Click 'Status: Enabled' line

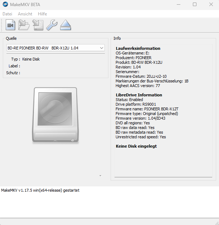(x=129, y=100)
